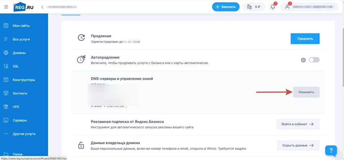Click Скрыть данные button
344x160 pixels.
click(x=298, y=145)
